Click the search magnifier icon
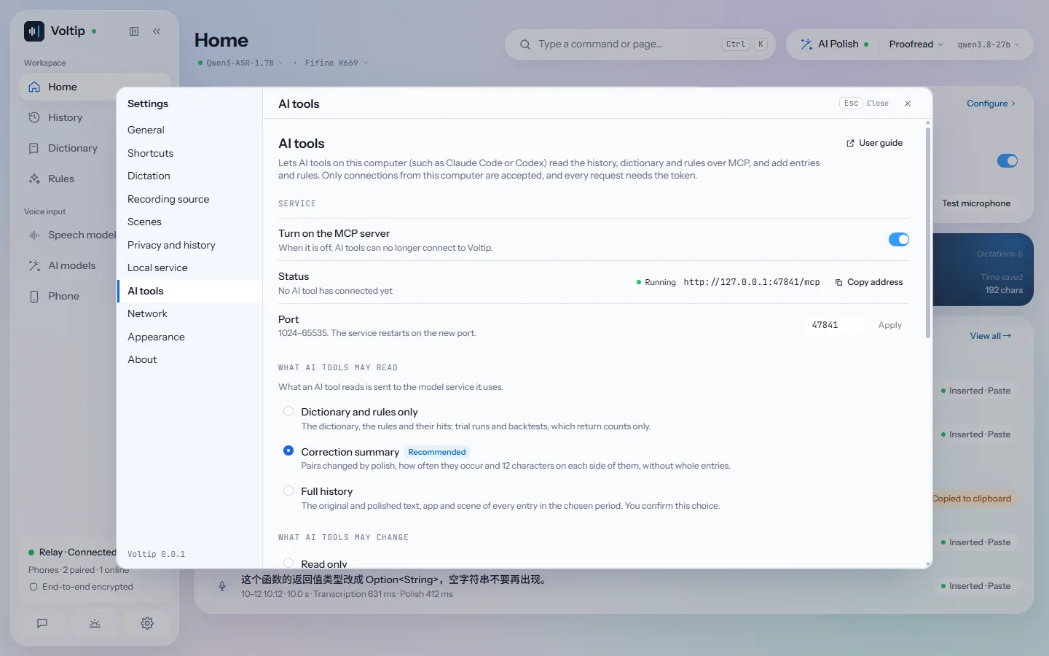Screen dimensions: 1049x656 pos(524,44)
